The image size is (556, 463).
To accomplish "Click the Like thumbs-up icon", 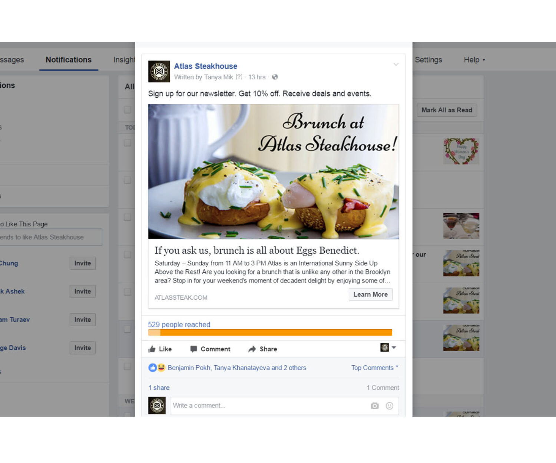I will click(x=152, y=349).
